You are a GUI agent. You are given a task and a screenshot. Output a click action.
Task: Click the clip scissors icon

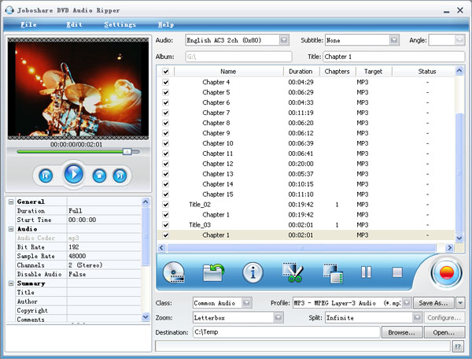pyautogui.click(x=293, y=272)
